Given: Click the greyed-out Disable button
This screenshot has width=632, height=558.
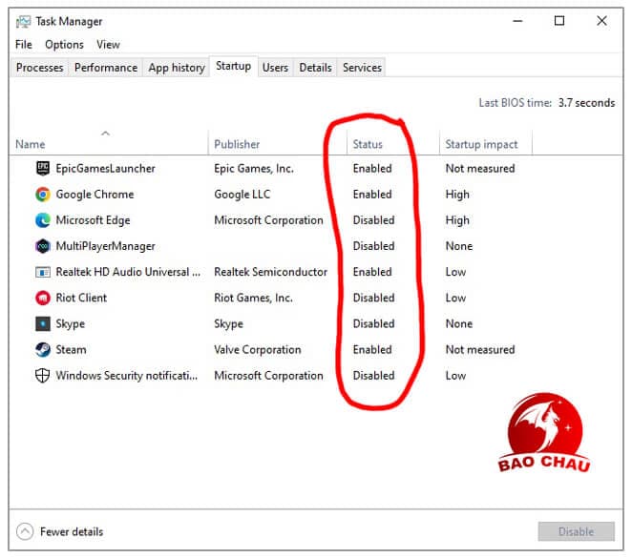Looking at the screenshot, I should point(576,531).
